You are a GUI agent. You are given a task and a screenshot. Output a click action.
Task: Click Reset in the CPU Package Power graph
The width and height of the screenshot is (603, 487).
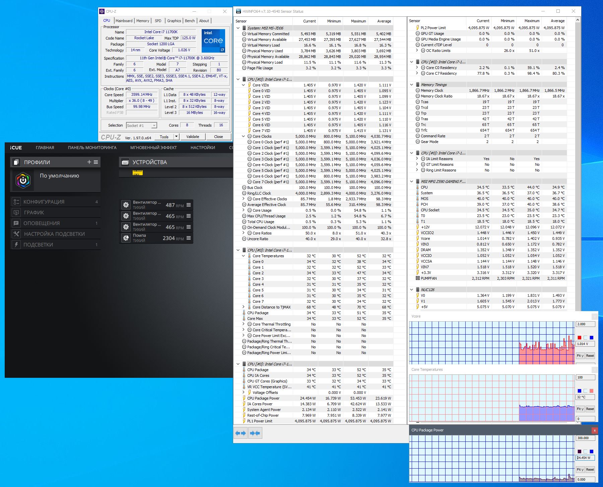(x=590, y=470)
